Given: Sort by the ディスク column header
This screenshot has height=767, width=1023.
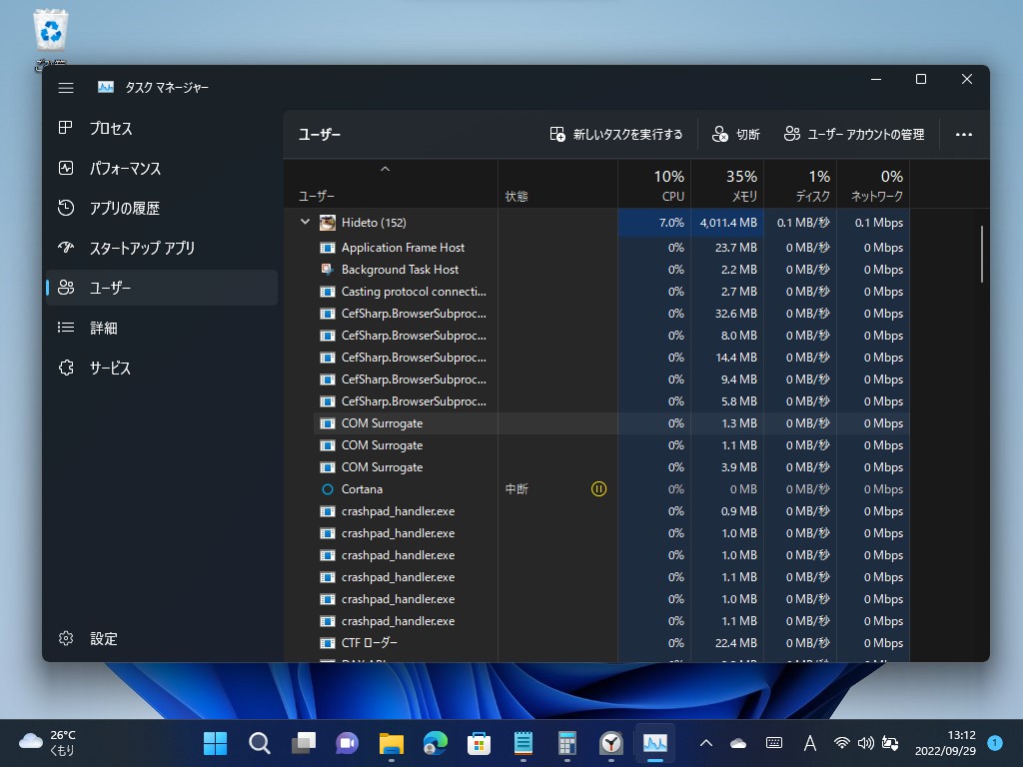Looking at the screenshot, I should click(x=800, y=184).
